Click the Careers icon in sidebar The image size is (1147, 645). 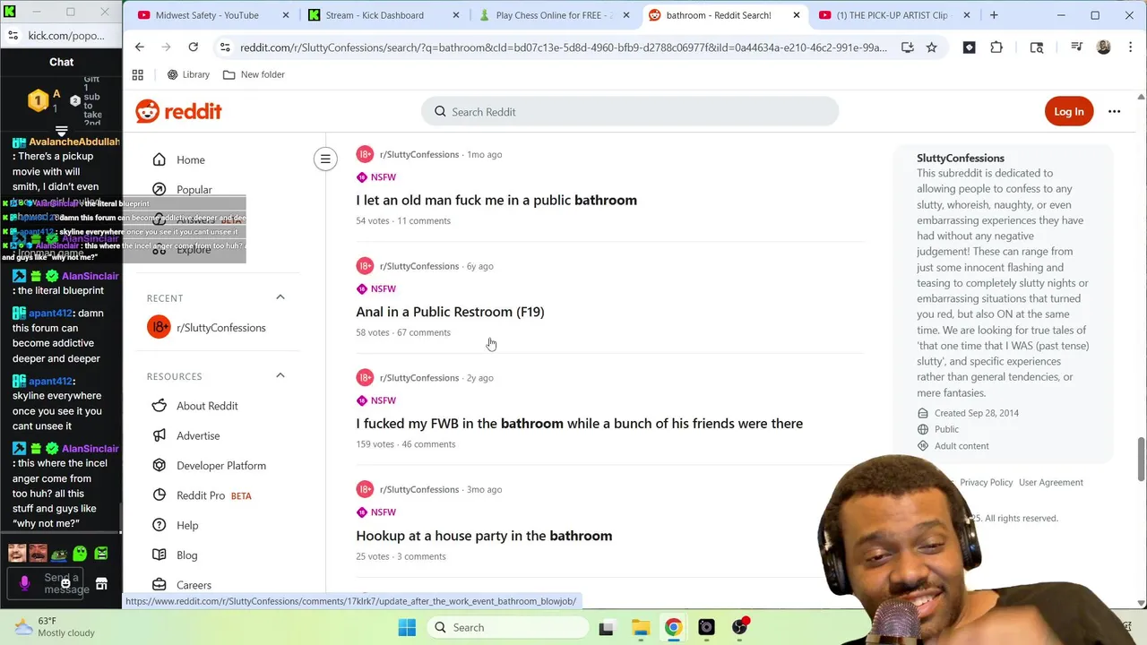[x=159, y=584]
